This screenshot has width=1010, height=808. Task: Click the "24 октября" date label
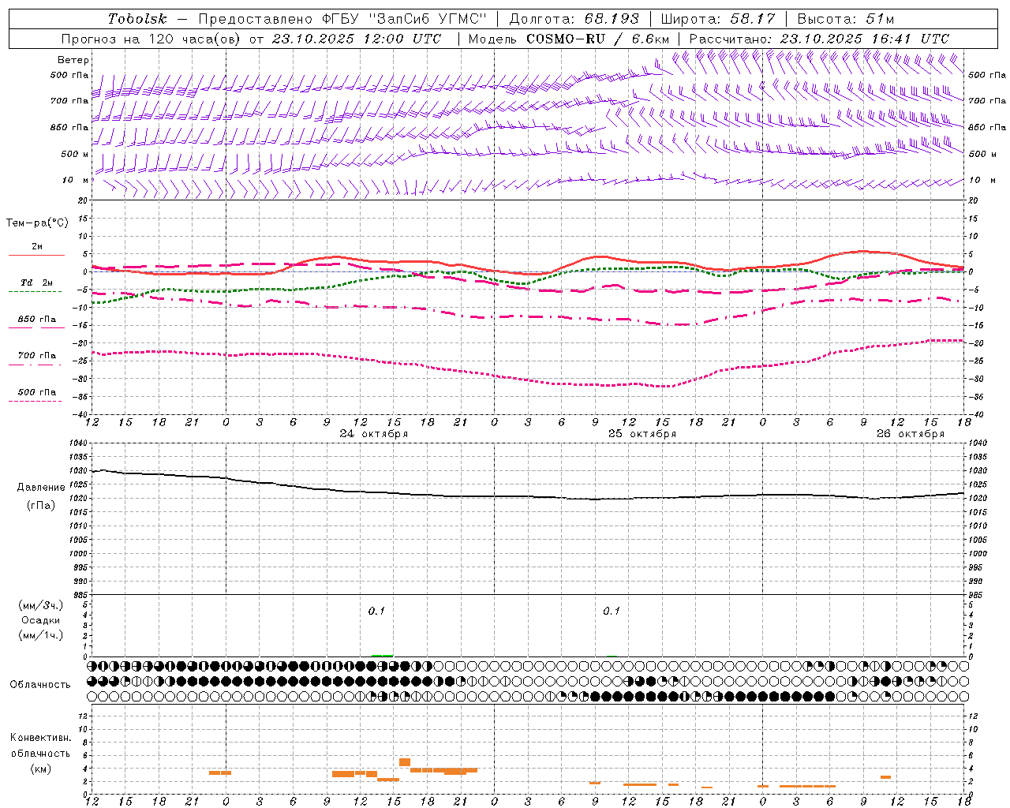pos(374,434)
